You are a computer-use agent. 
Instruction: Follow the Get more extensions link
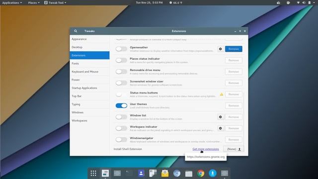[206, 149]
